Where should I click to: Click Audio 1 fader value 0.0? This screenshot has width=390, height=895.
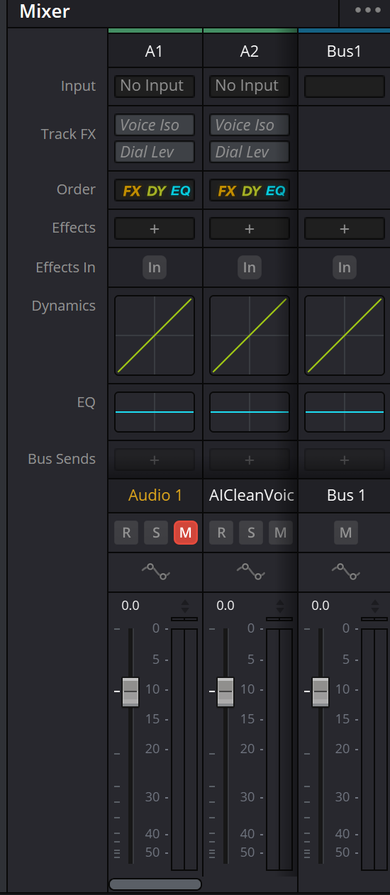[130, 606]
